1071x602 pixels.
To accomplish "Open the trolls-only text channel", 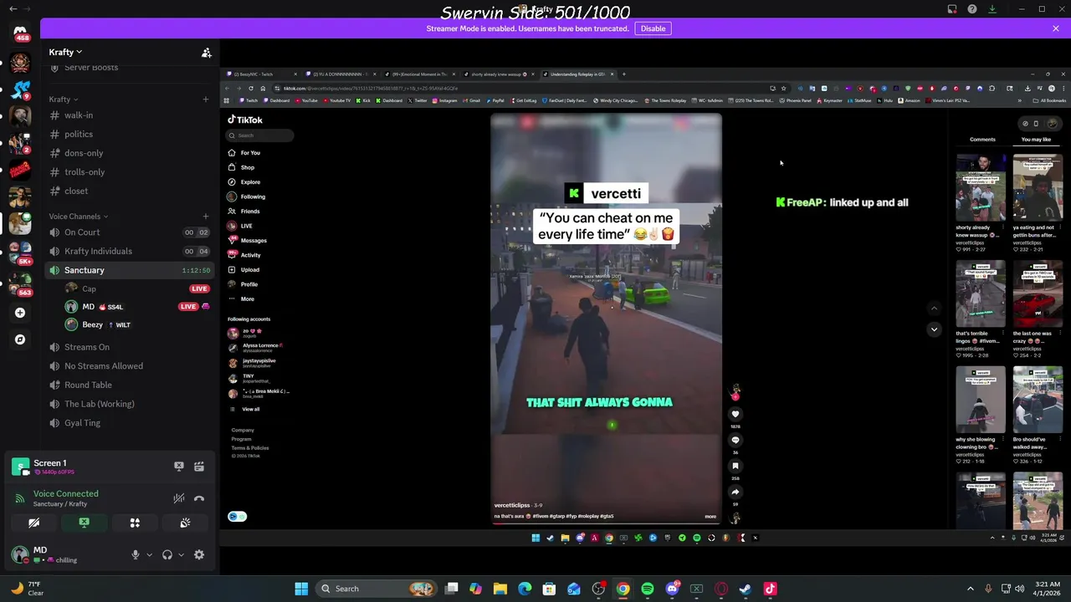I will tap(130, 172).
